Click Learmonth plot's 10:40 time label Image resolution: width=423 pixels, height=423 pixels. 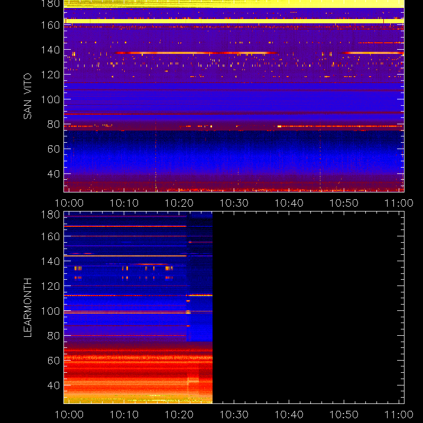[289, 415]
